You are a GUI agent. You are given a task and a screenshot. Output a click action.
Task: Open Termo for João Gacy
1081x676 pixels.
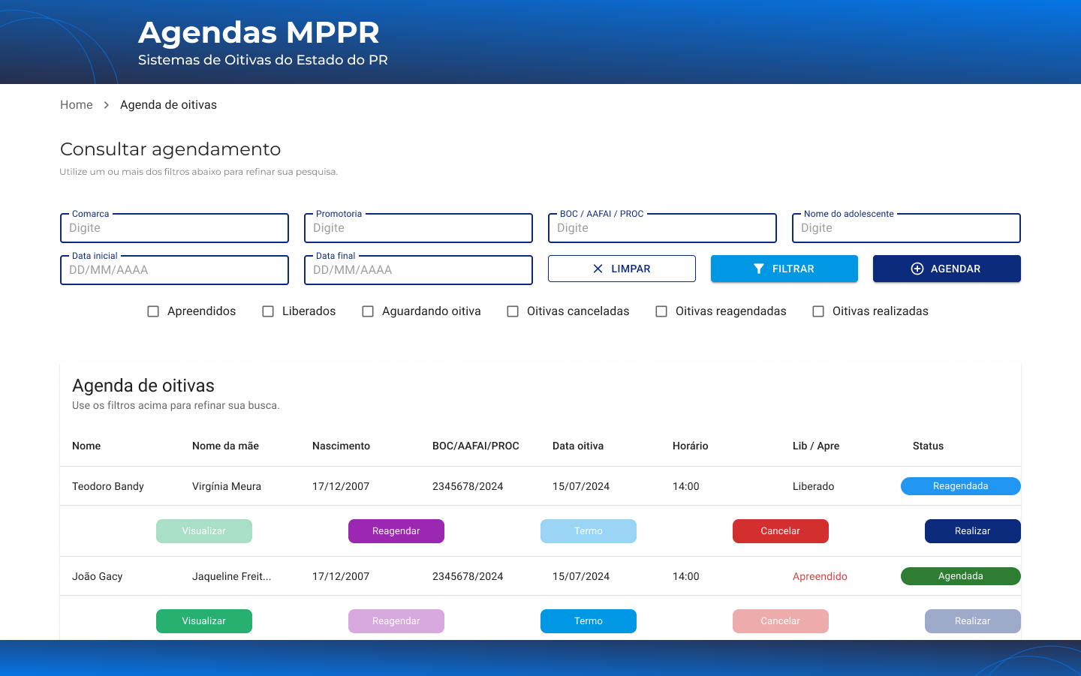tap(589, 621)
